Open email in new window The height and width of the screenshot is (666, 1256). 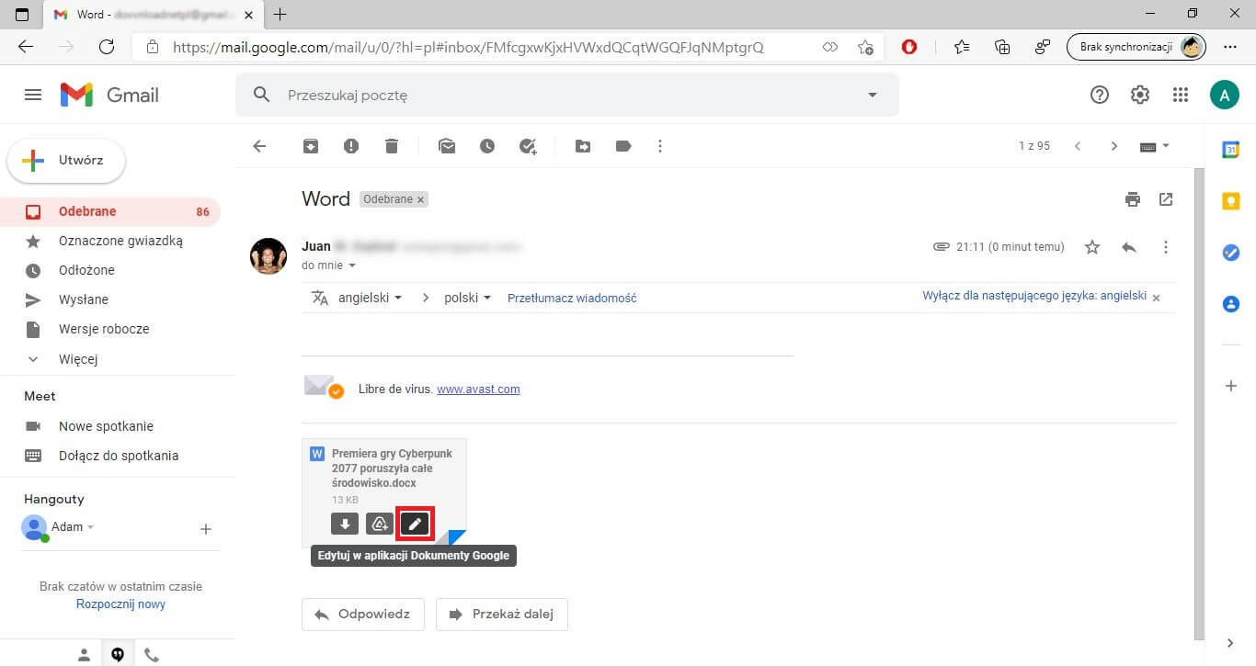tap(1166, 199)
